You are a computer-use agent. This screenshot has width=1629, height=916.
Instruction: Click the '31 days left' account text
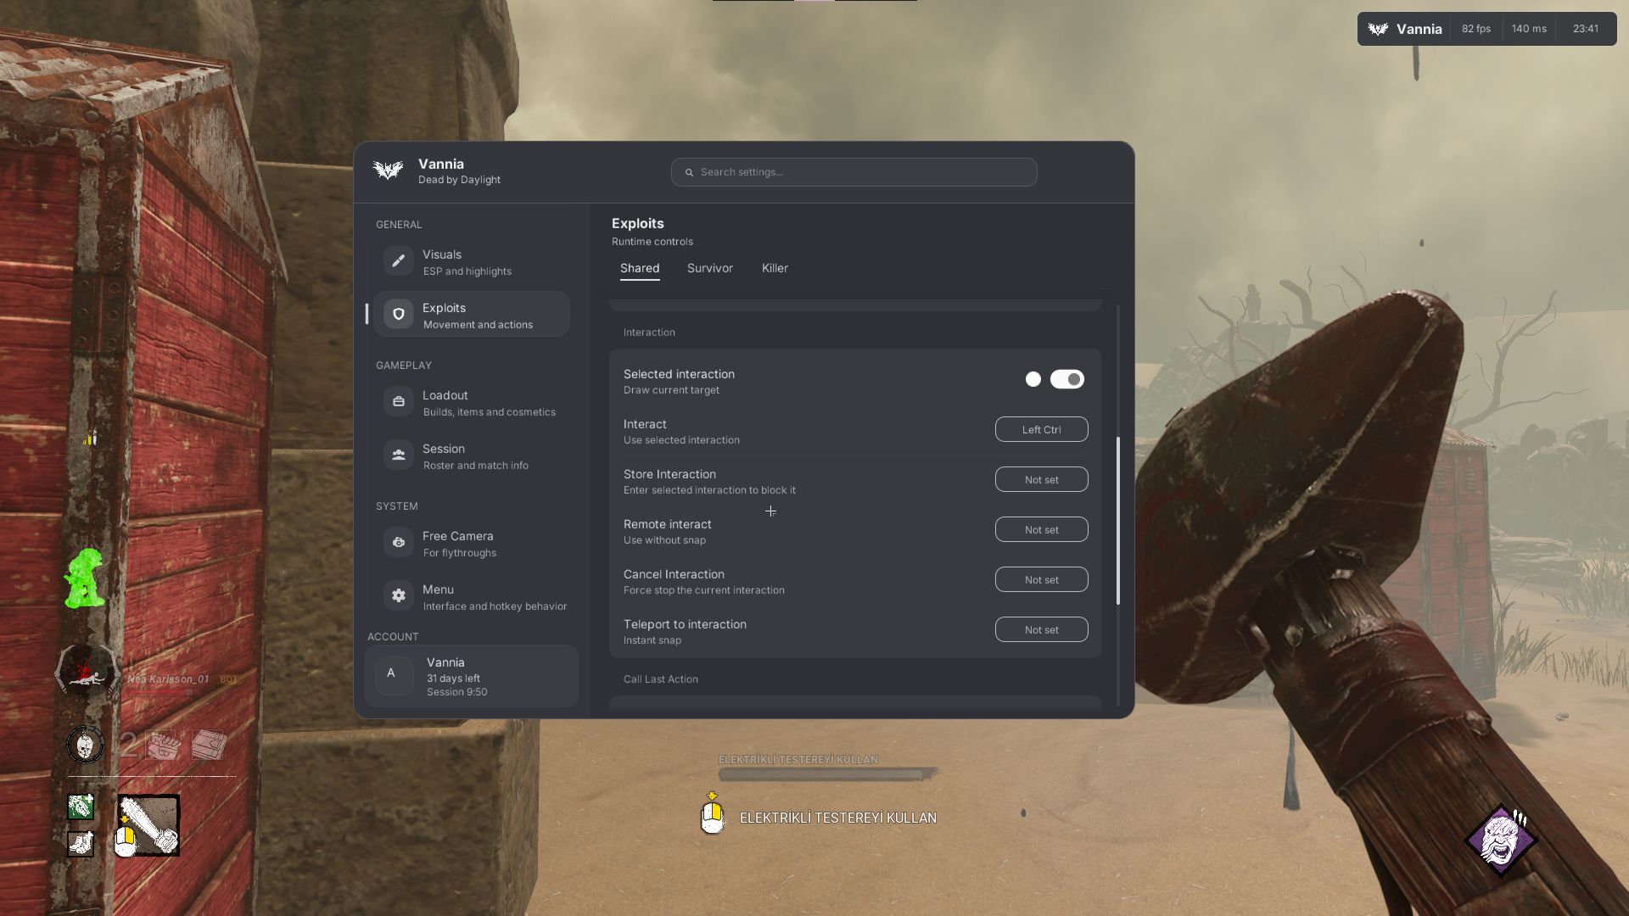(453, 679)
